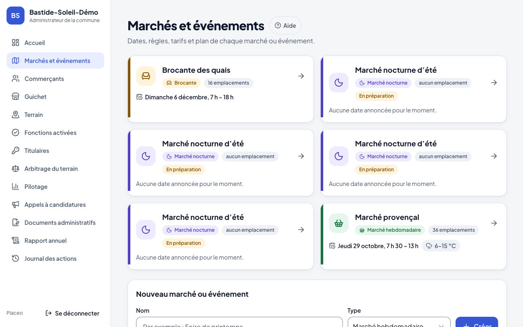Open the Guichet menu item

(55, 96)
